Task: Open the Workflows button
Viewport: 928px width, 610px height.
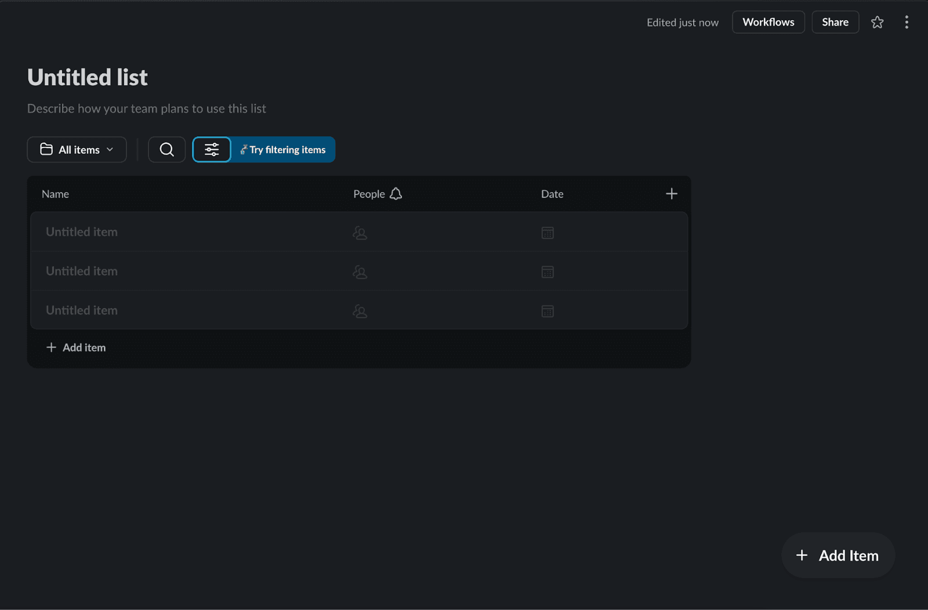Action: (768, 22)
